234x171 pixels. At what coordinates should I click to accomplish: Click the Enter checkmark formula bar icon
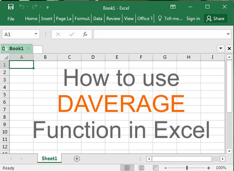pyautogui.click(x=72, y=34)
